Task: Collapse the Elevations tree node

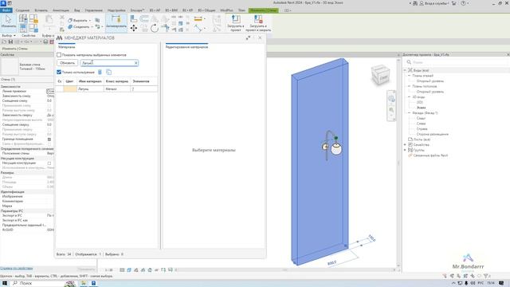Action: pos(409,113)
